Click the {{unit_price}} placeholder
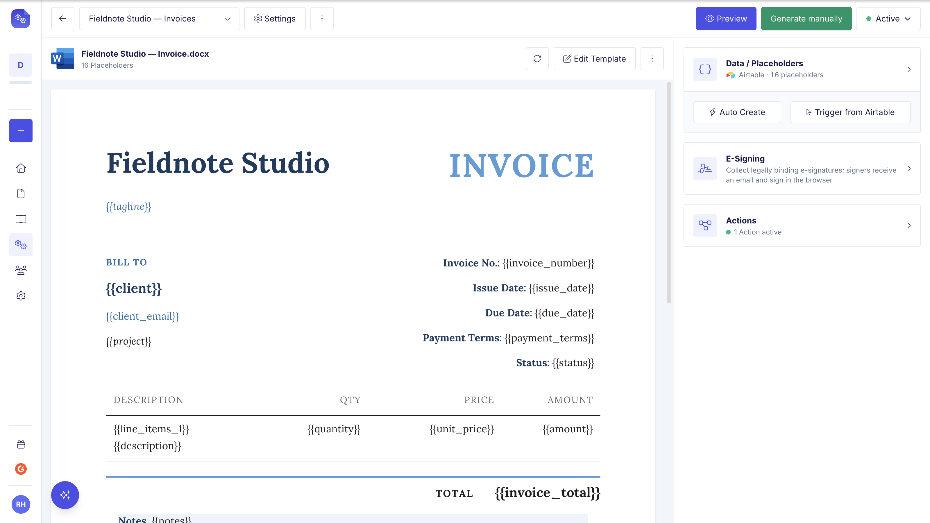Screen dimensions: 930x523 pos(462,429)
